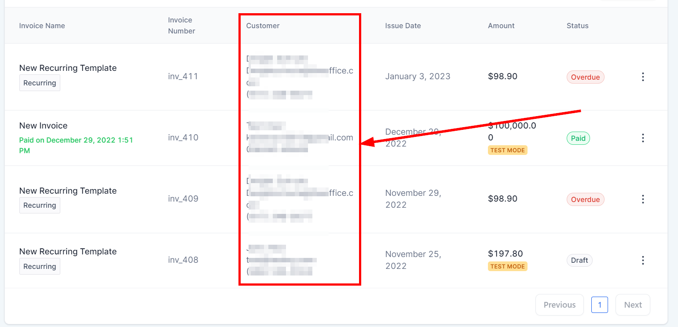Click the Recurring tag on inv_409
This screenshot has height=327, width=678.
click(x=40, y=206)
